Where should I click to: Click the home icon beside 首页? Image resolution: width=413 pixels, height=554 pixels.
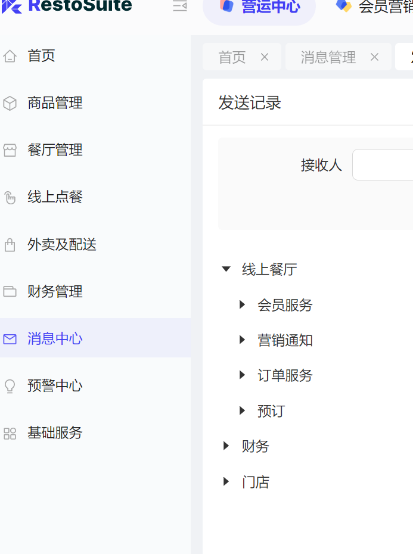click(x=10, y=56)
